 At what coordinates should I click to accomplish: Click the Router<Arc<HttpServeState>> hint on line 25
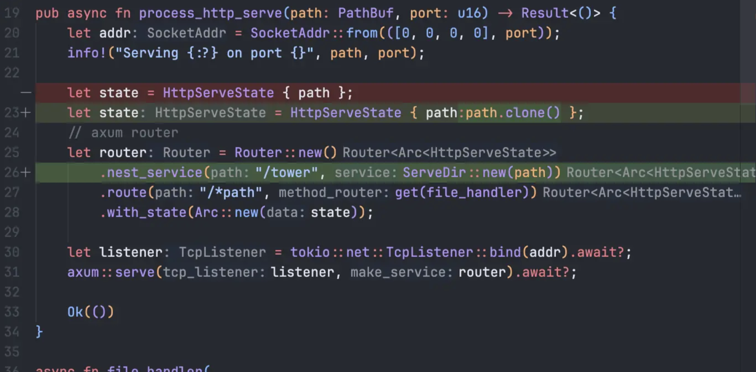(x=449, y=153)
